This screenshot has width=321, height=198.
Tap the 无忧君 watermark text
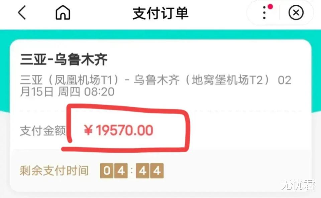click(298, 185)
